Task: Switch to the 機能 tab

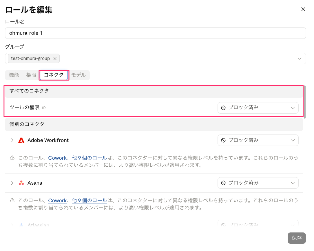Action: point(14,75)
